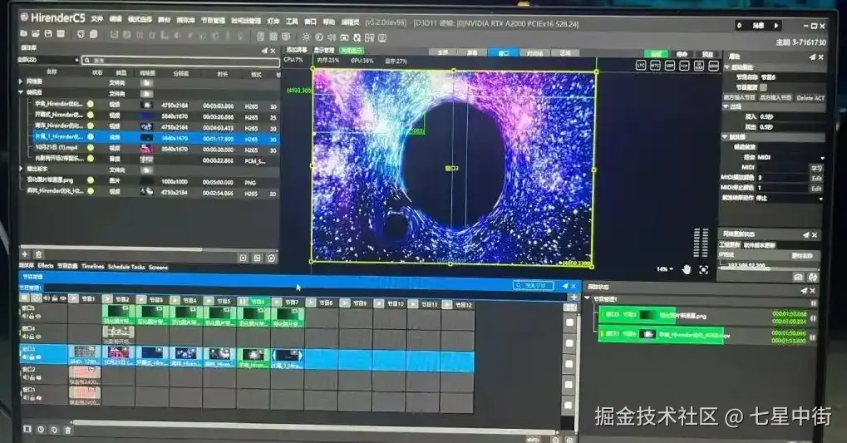
Task: Click the trash icon below the program grid
Action: (67, 430)
